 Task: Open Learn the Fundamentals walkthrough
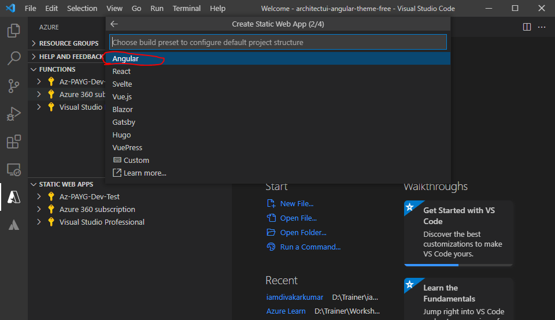(x=458, y=299)
